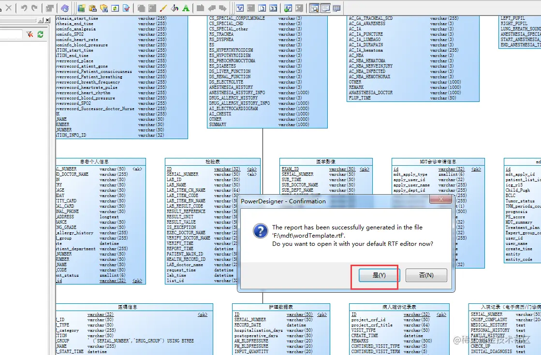Screen dimensions: 541x355
Task: Click 否(N) to decline opening the report
Action: click(426, 275)
